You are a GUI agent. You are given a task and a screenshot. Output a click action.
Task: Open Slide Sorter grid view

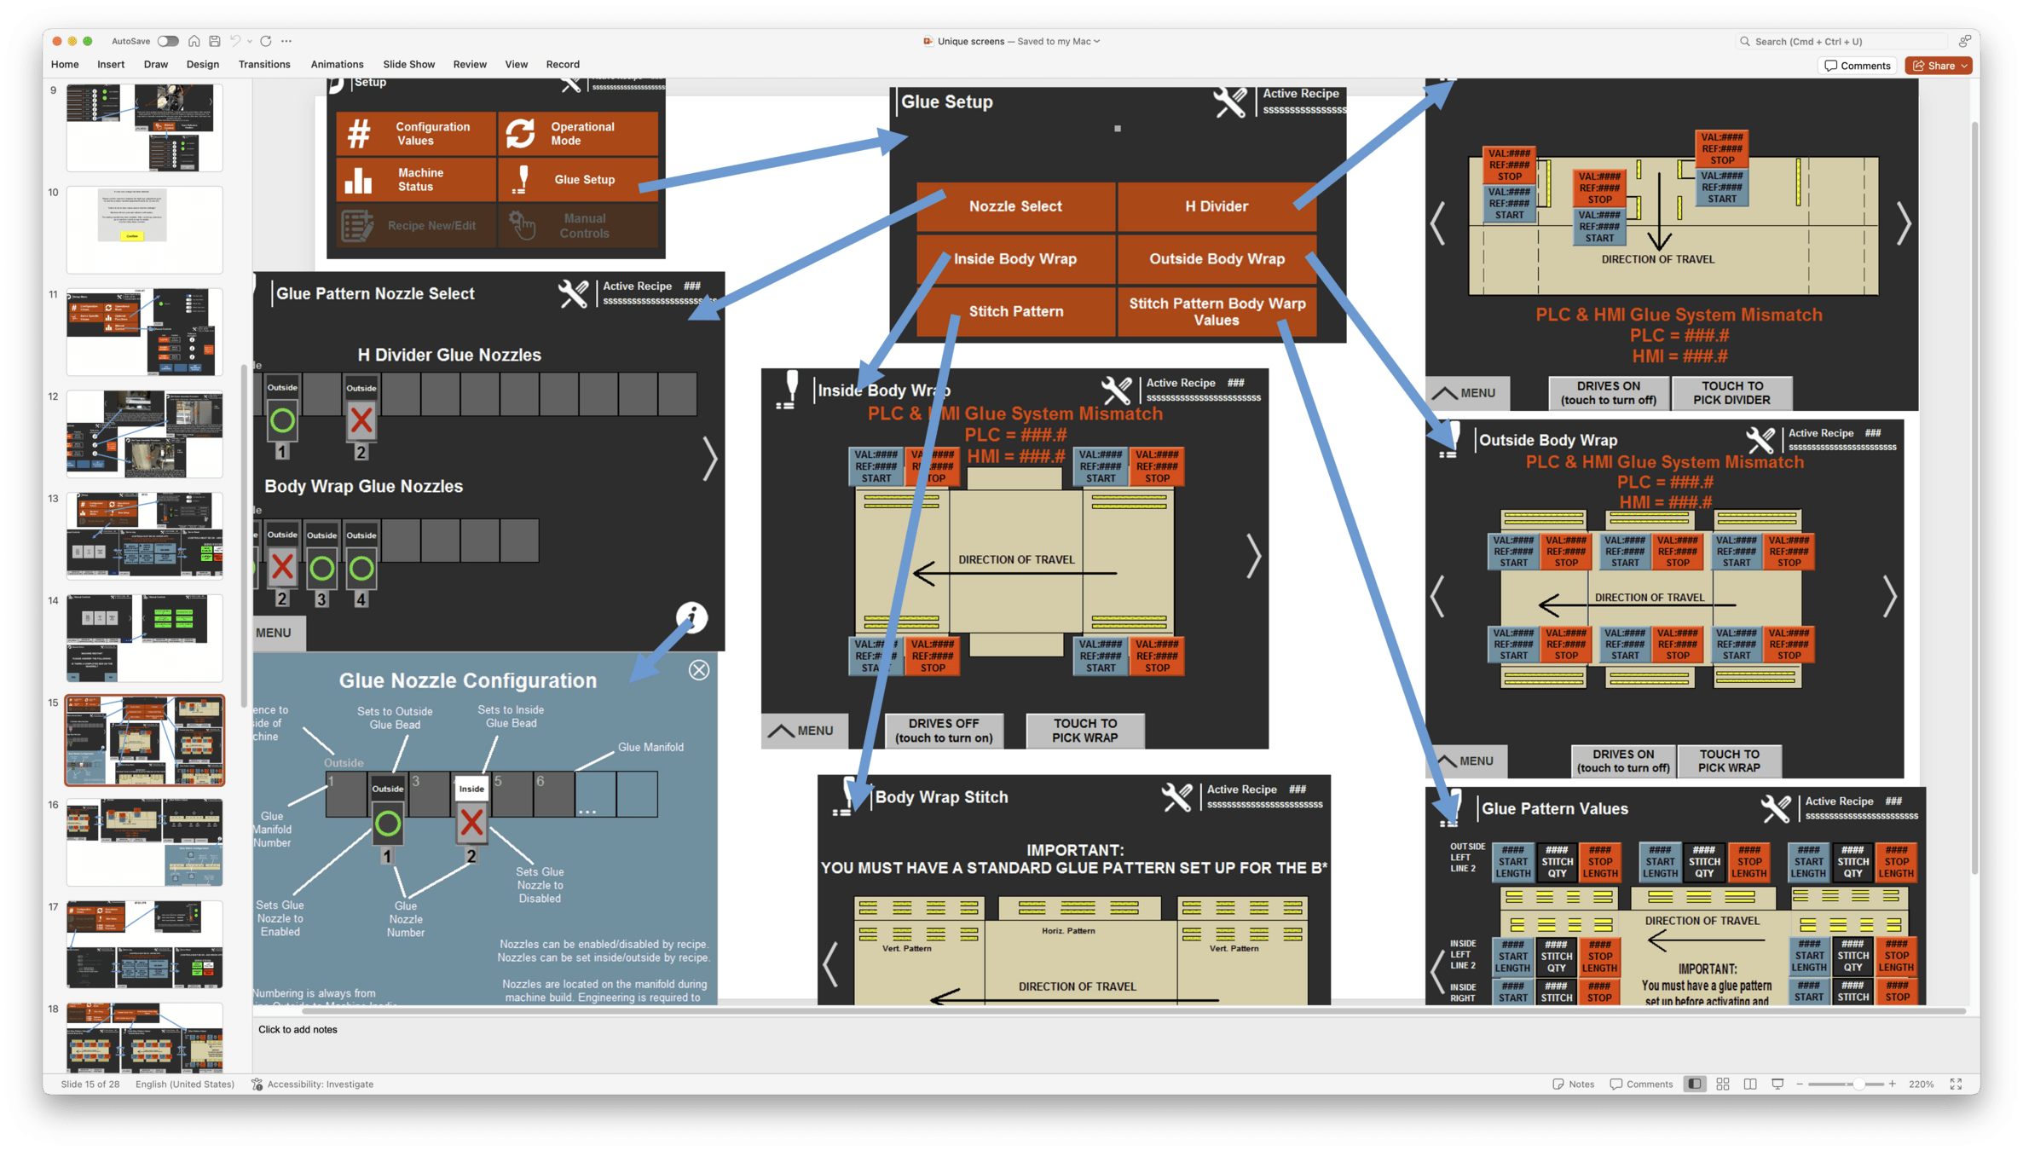(1722, 1084)
